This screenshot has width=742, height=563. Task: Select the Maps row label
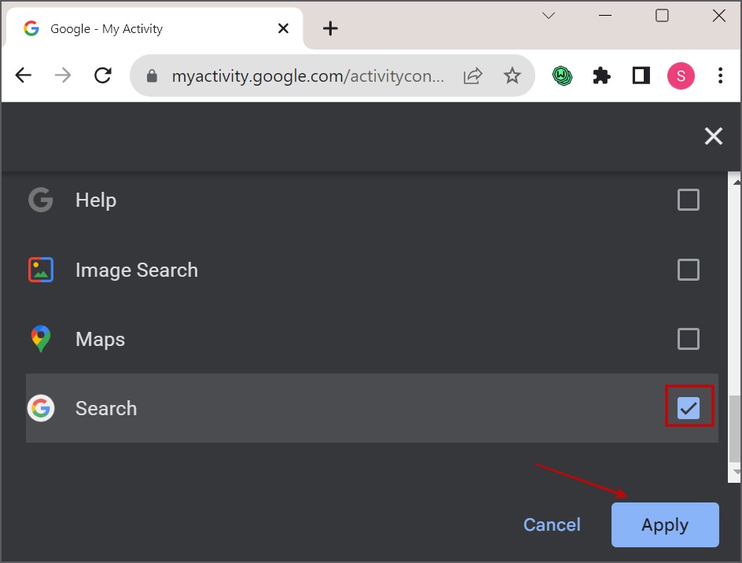pos(101,339)
